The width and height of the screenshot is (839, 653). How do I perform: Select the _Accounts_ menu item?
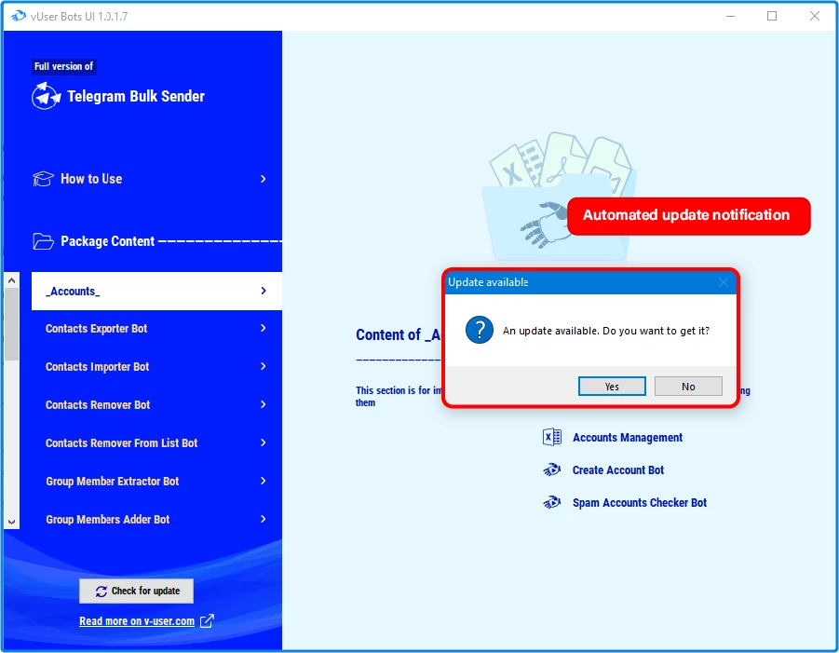click(x=156, y=291)
